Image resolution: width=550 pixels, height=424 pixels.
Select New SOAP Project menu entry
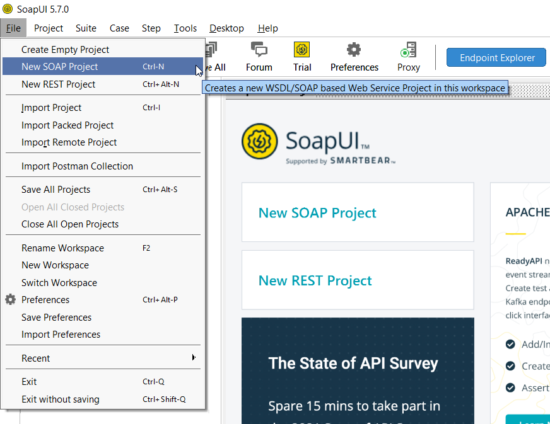(103, 67)
